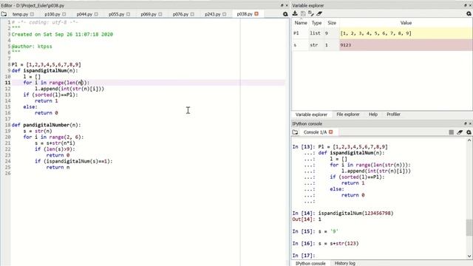Select the p038.py editor tab
The height and width of the screenshot is (266, 473).
pyautogui.click(x=245, y=14)
